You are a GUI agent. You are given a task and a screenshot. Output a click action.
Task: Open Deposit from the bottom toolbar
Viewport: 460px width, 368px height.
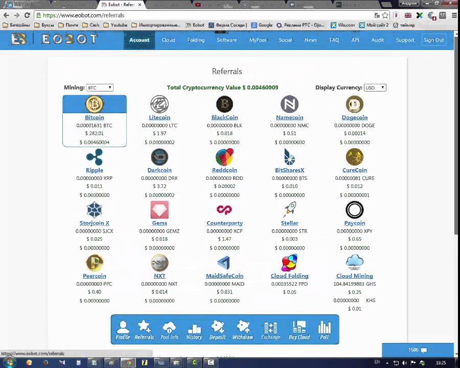click(x=218, y=330)
